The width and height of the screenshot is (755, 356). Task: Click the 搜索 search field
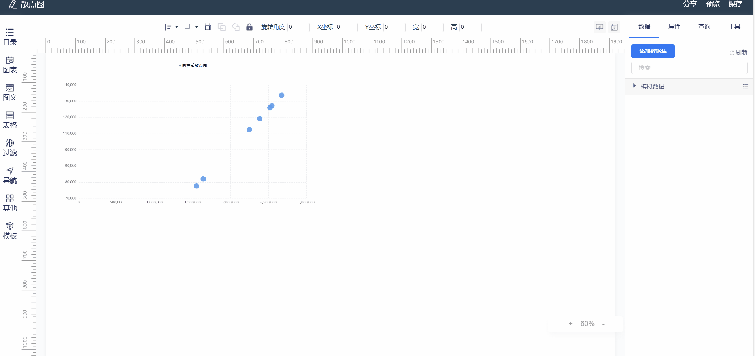click(689, 68)
